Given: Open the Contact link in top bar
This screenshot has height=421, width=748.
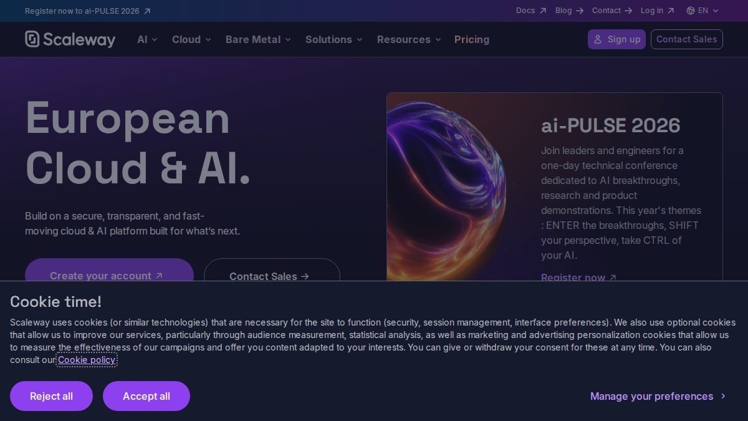Looking at the screenshot, I should point(612,11).
